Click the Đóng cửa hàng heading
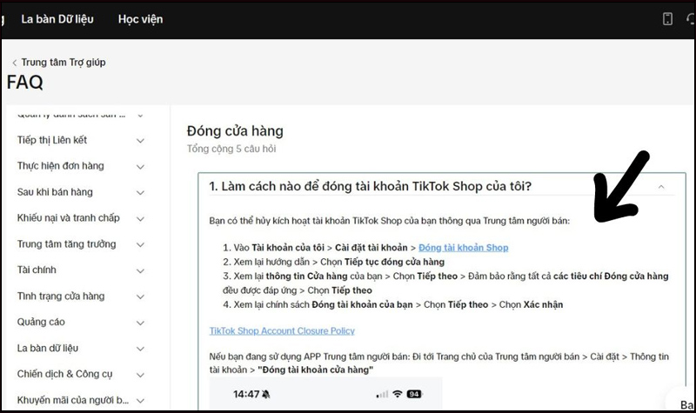 235,131
